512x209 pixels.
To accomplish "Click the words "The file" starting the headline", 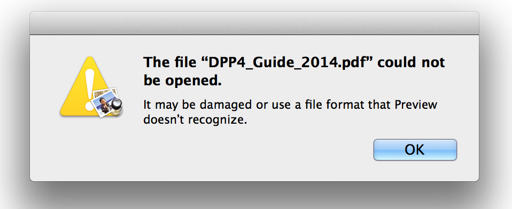I will [168, 62].
